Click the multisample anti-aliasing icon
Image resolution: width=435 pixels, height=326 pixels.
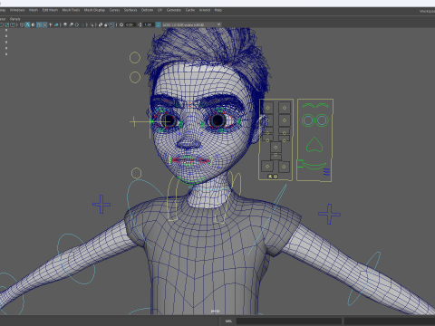[x=77, y=24]
